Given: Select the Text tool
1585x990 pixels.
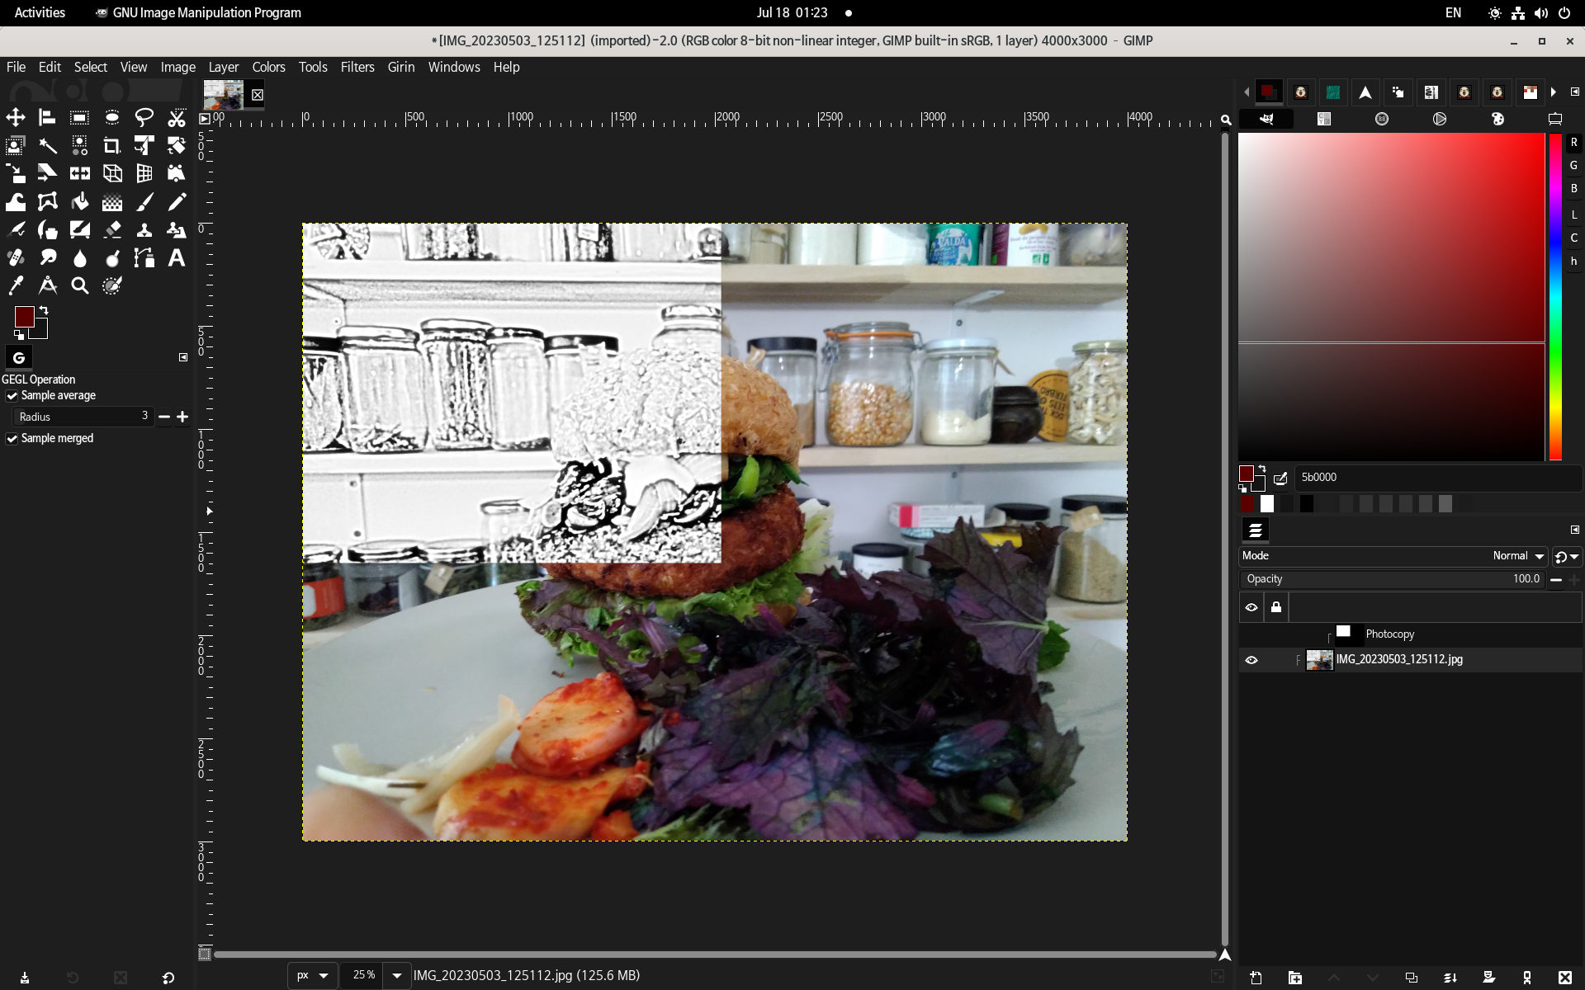Looking at the screenshot, I should coord(176,258).
